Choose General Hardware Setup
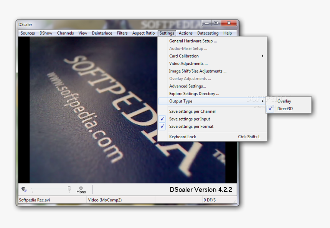The image size is (330, 228). pos(212,41)
